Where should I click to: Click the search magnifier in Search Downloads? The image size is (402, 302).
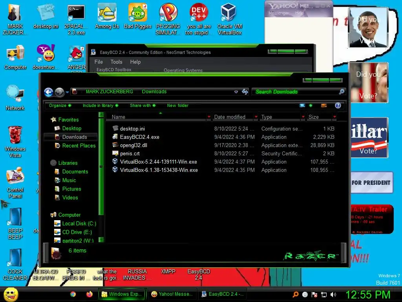[x=342, y=92]
